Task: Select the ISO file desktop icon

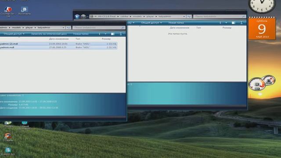Action: [8, 151]
